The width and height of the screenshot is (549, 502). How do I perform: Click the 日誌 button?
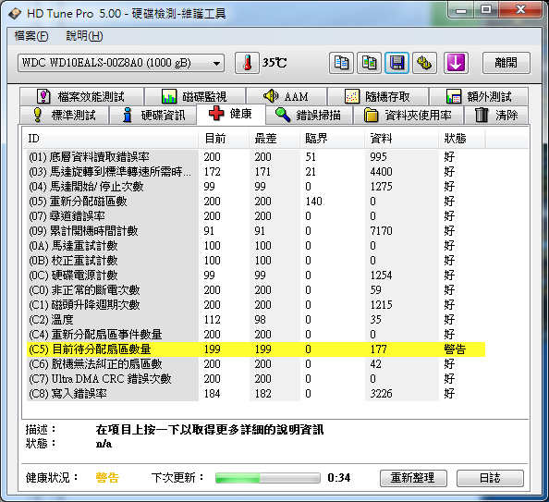point(490,478)
